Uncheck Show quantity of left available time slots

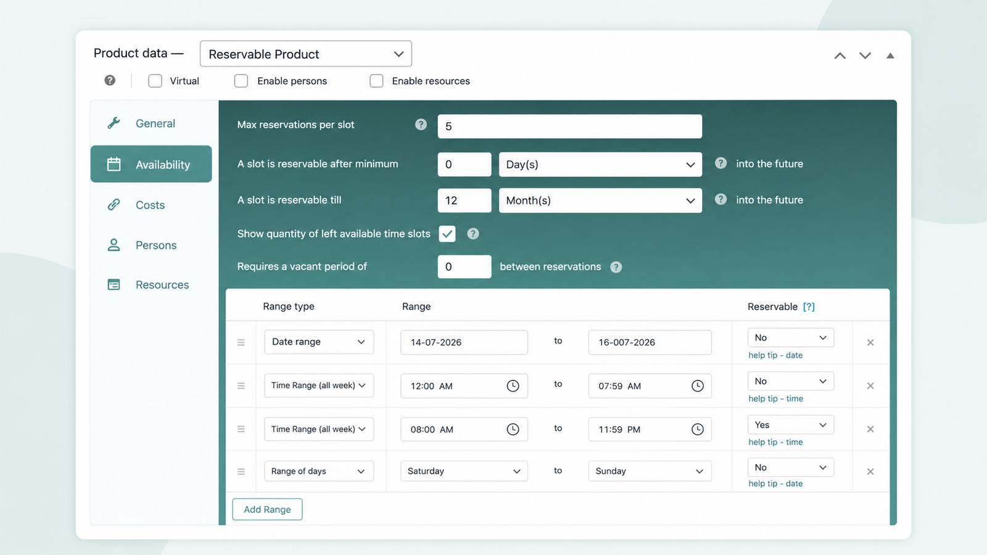pos(447,234)
